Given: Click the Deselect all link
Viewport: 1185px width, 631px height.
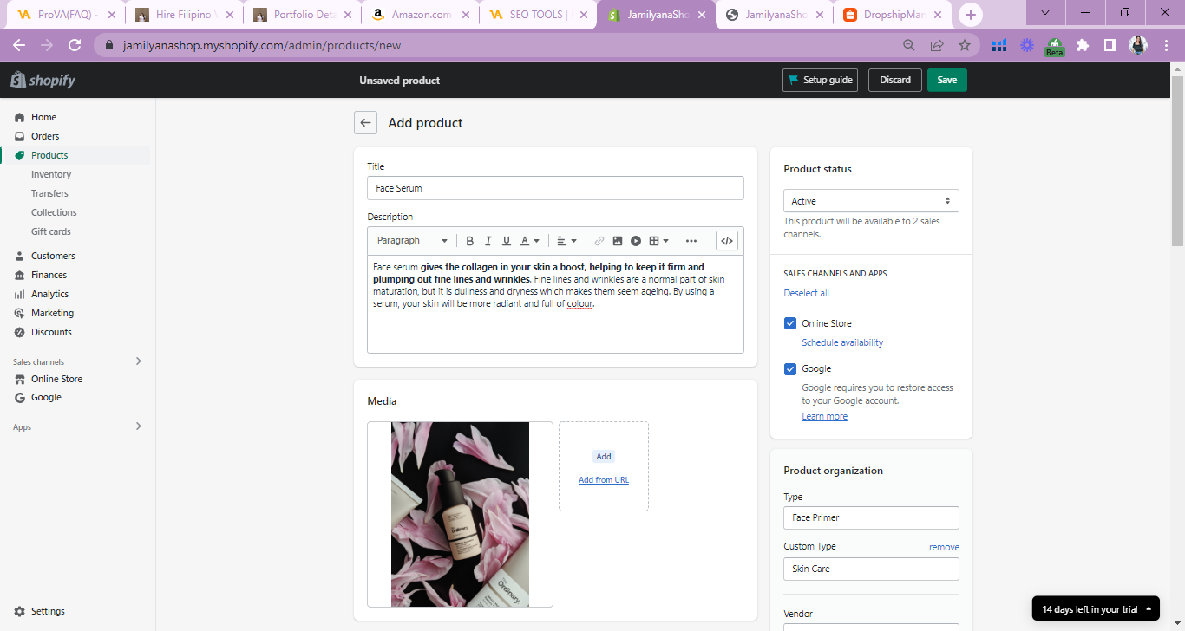Looking at the screenshot, I should tap(807, 293).
